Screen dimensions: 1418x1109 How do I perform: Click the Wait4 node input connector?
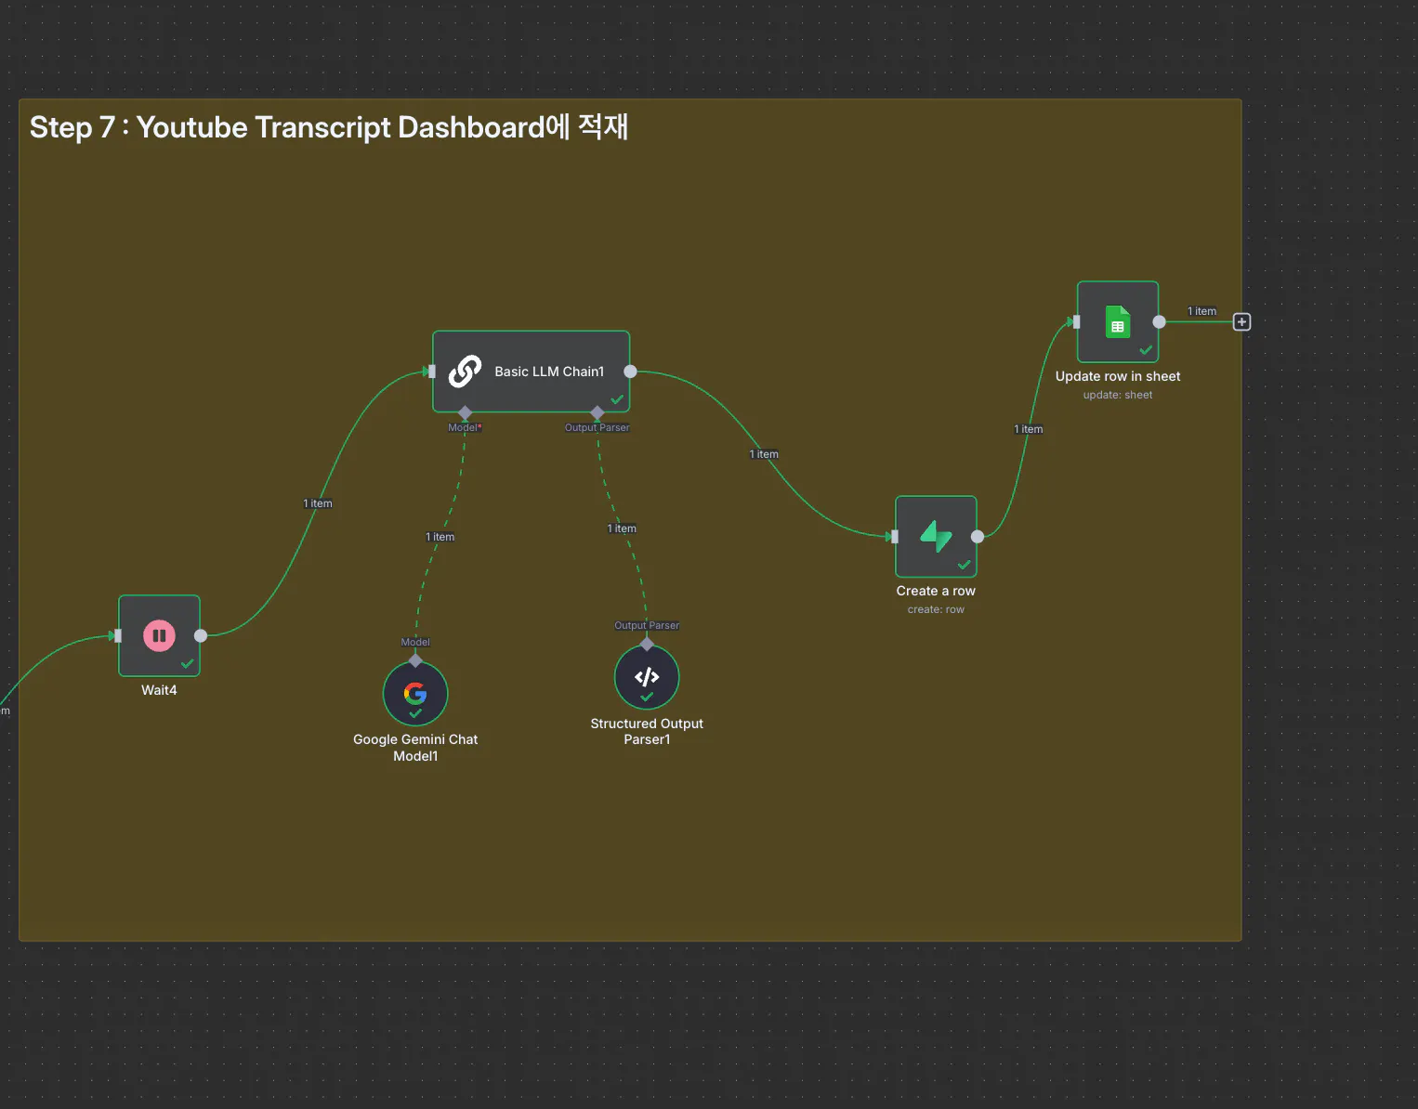pos(117,635)
